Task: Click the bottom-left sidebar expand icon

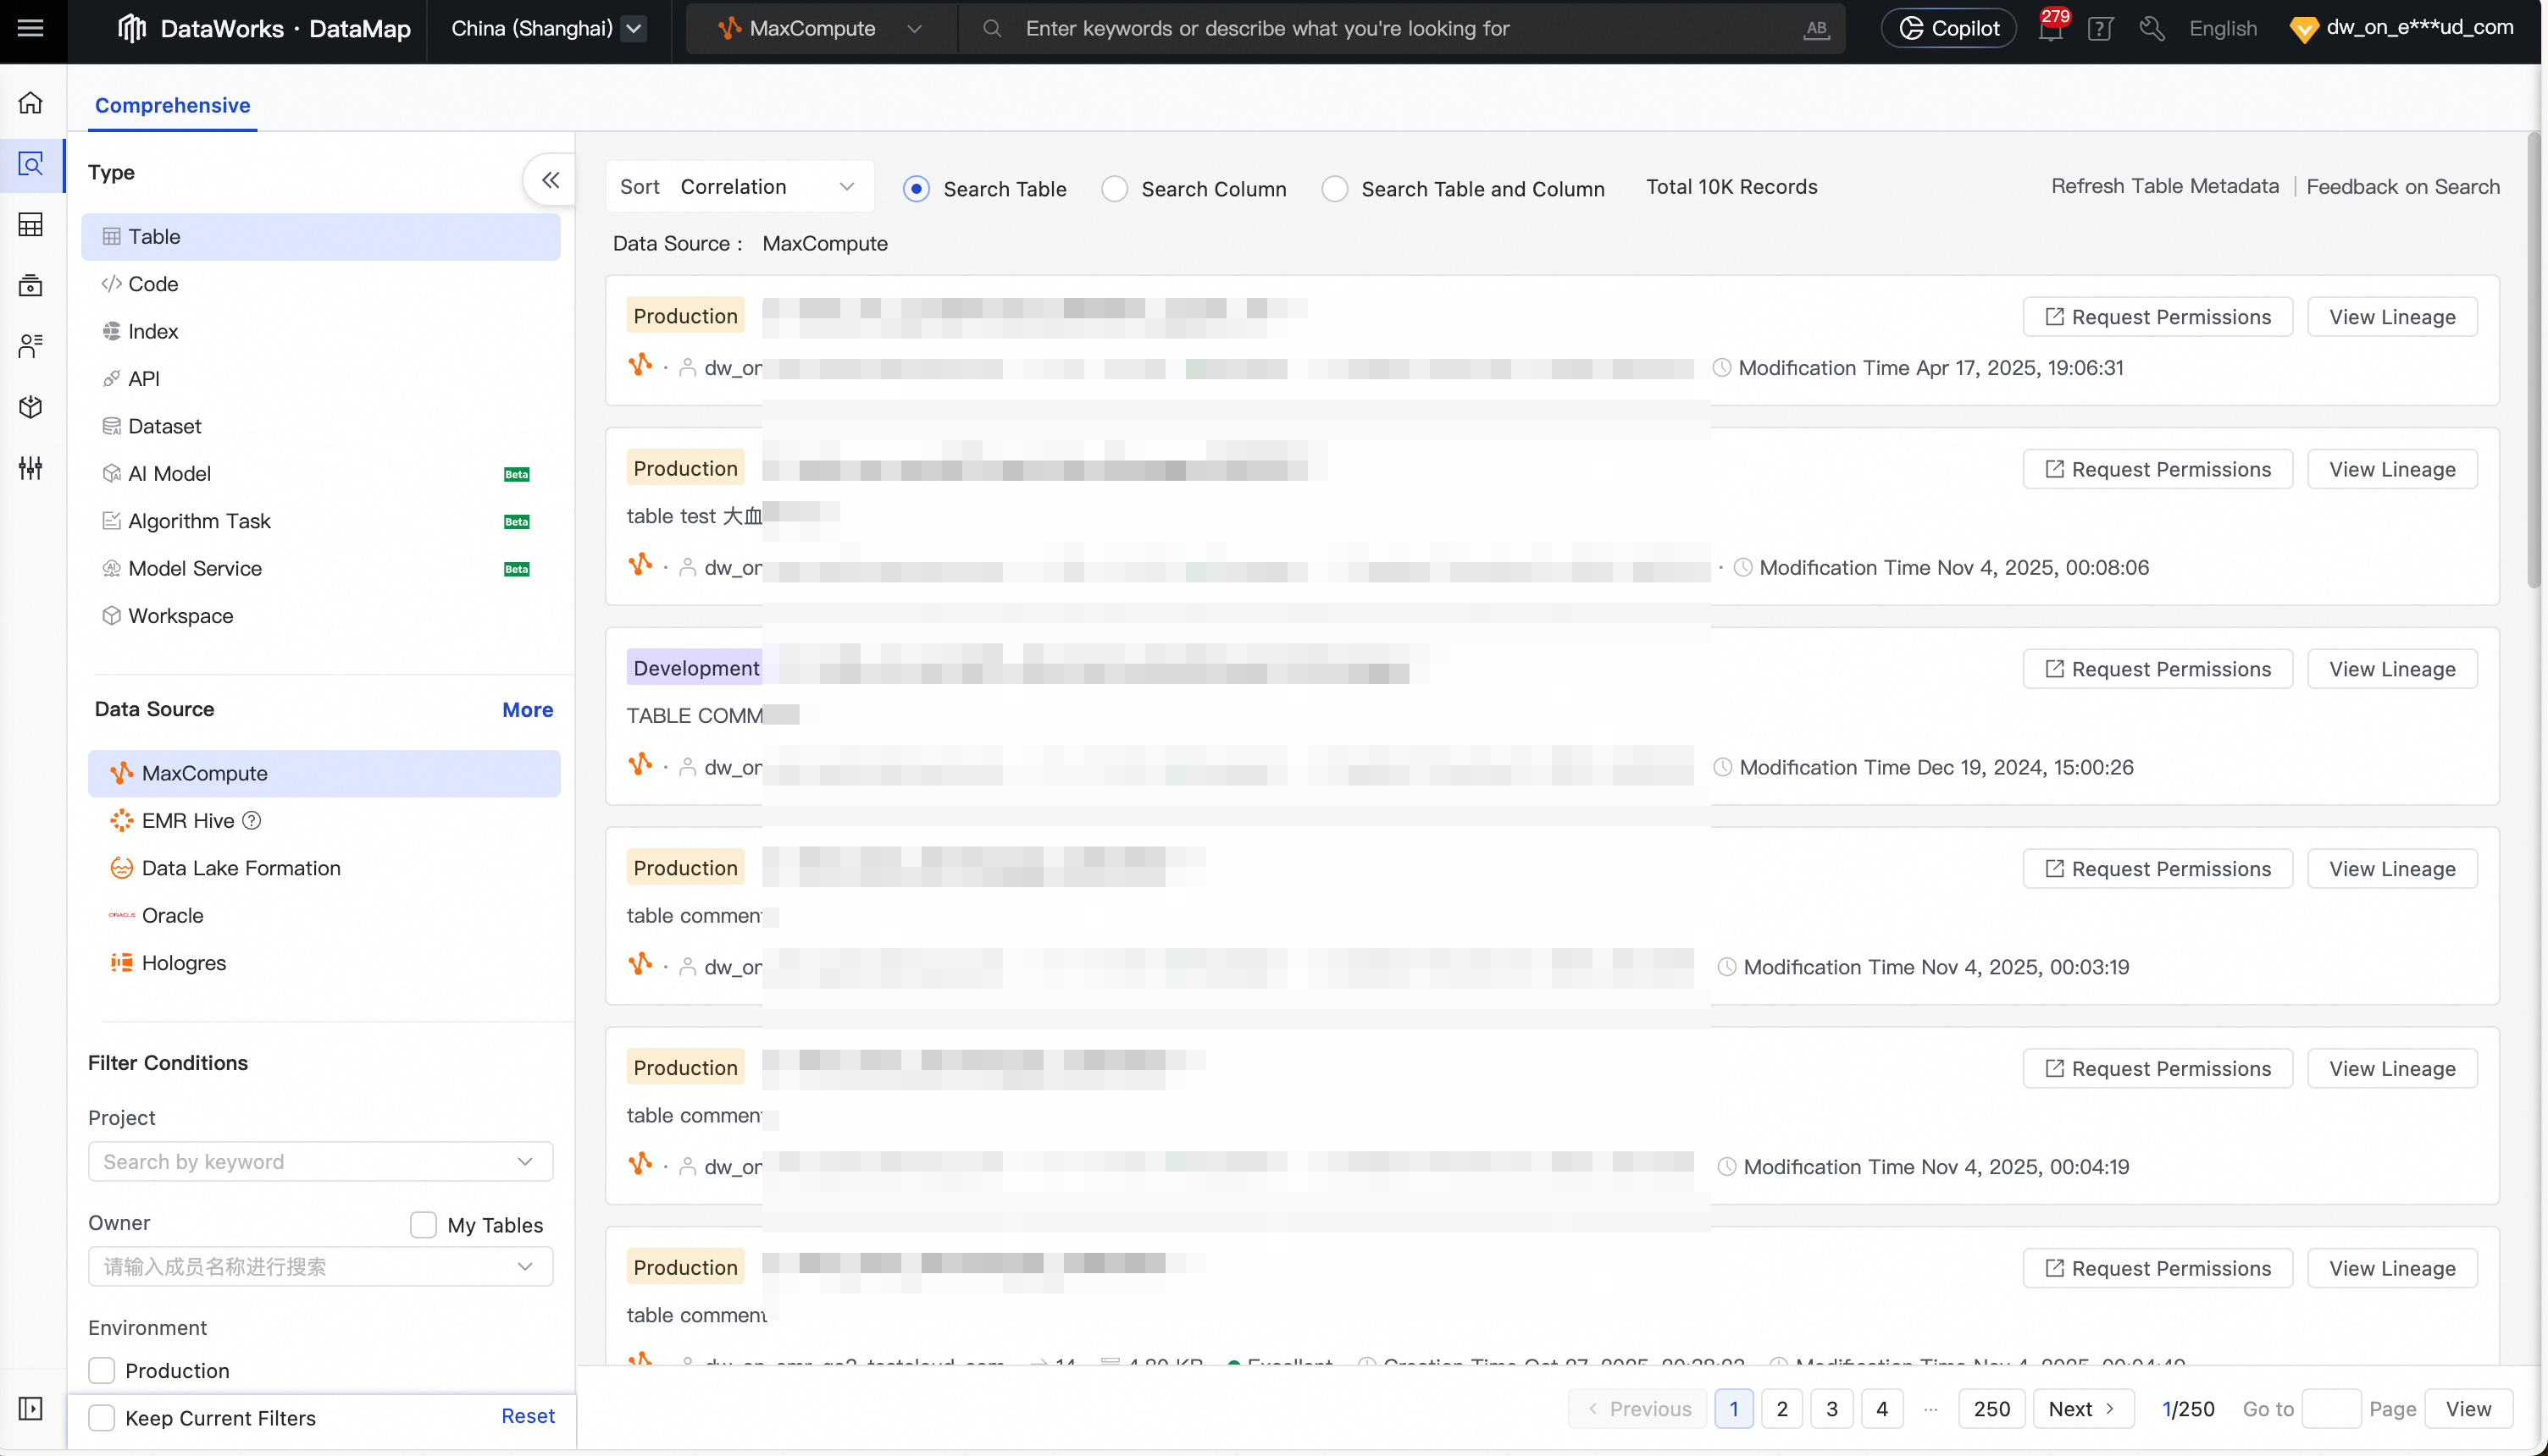Action: point(31,1409)
